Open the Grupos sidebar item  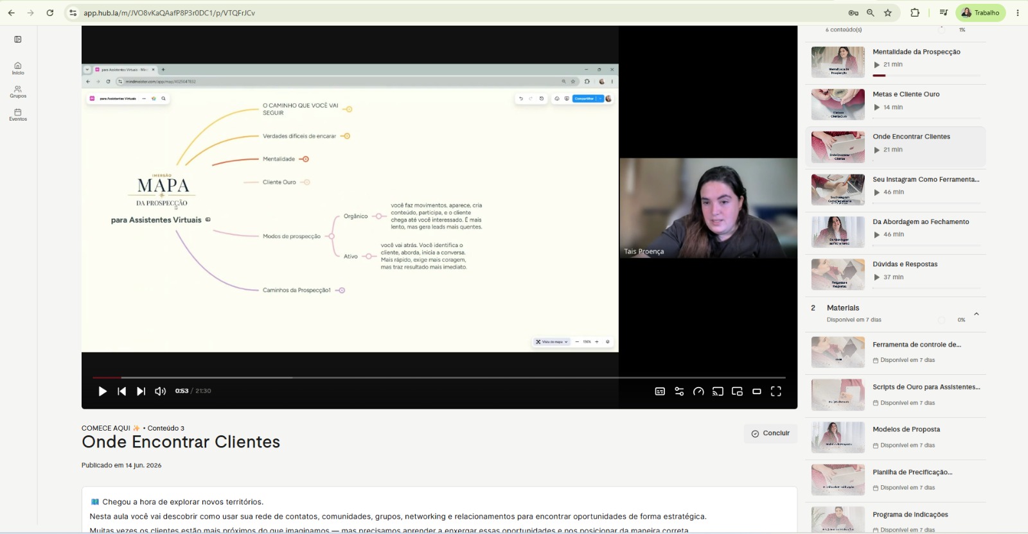pos(18,92)
